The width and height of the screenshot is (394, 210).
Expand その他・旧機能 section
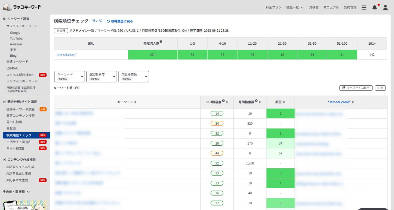(x=16, y=192)
